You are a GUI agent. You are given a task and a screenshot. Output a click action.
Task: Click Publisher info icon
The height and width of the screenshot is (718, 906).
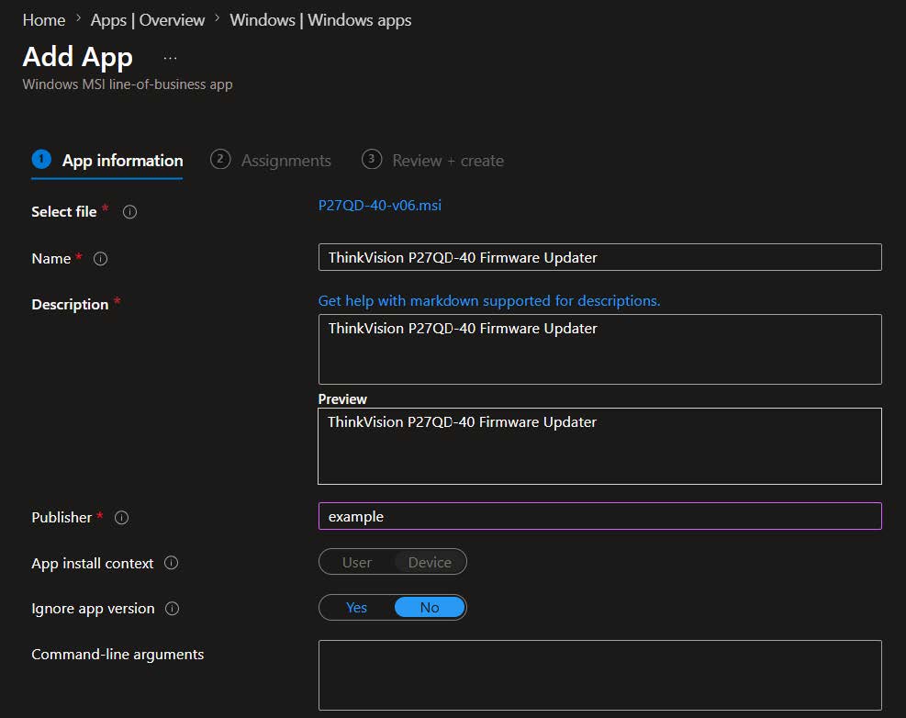click(121, 518)
